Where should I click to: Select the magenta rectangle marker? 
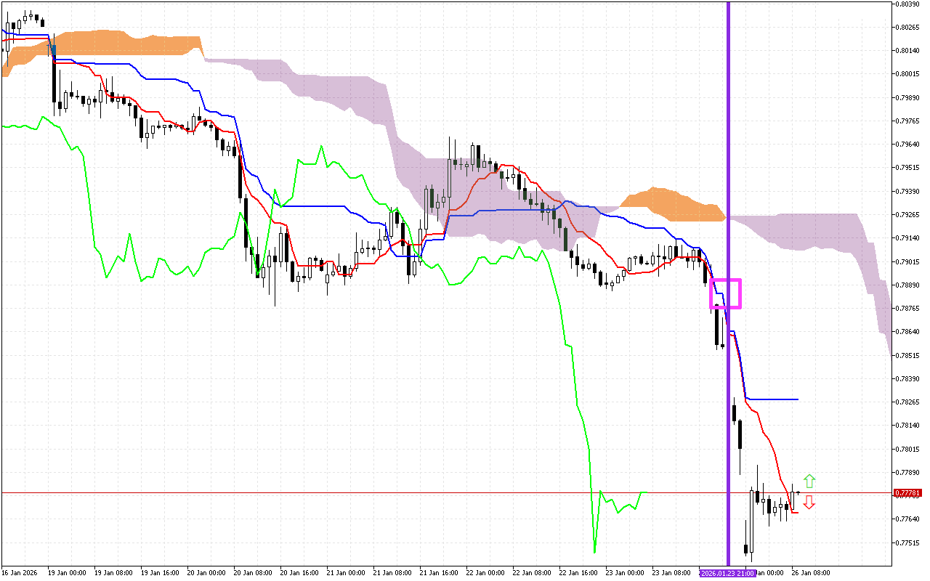(x=725, y=293)
